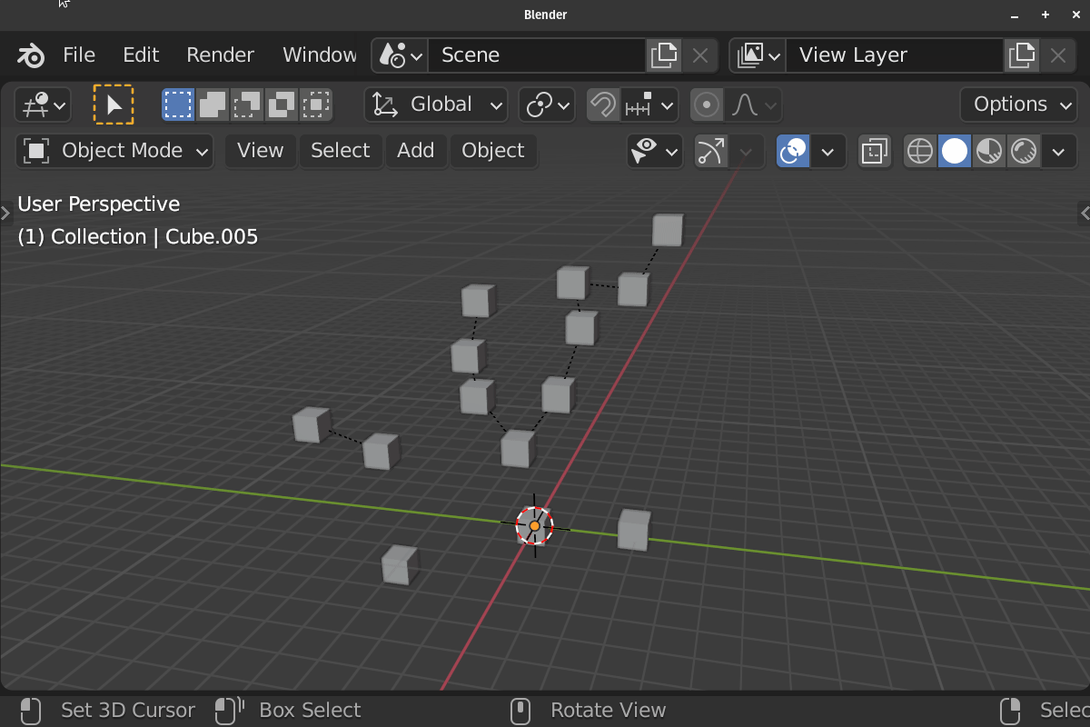
Task: Create a new scene with the copy icon
Action: click(664, 55)
